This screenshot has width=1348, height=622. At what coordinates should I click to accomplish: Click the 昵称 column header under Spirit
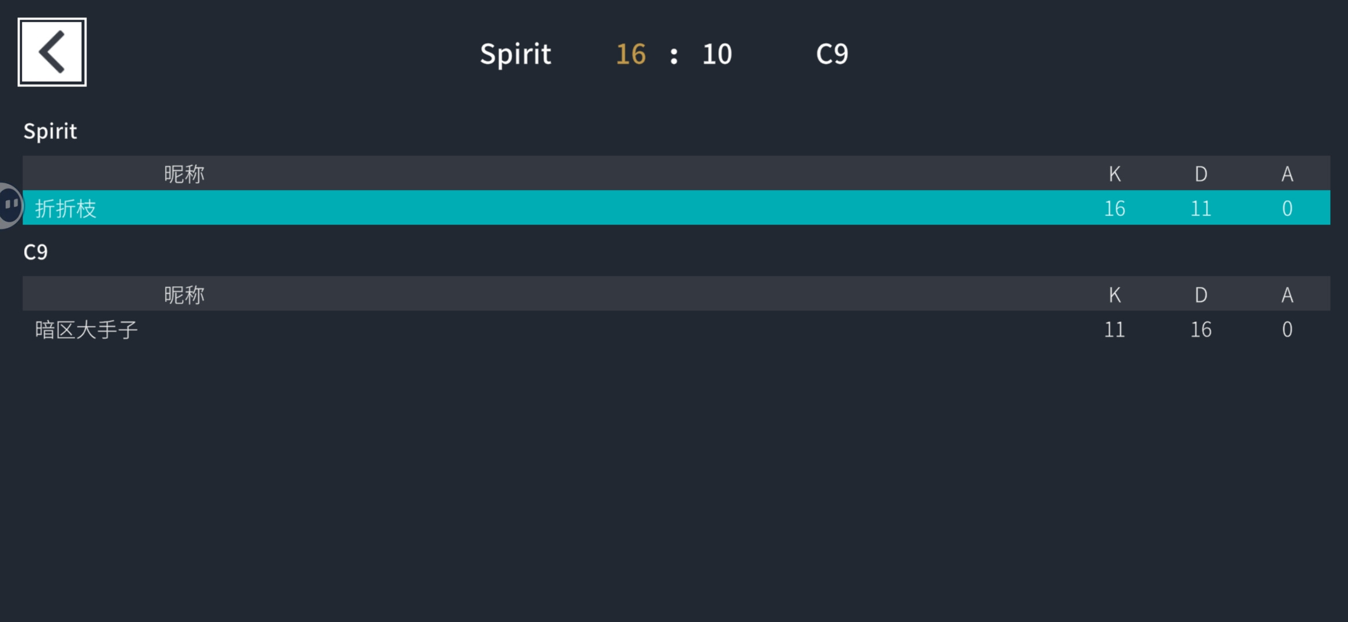pyautogui.click(x=184, y=173)
